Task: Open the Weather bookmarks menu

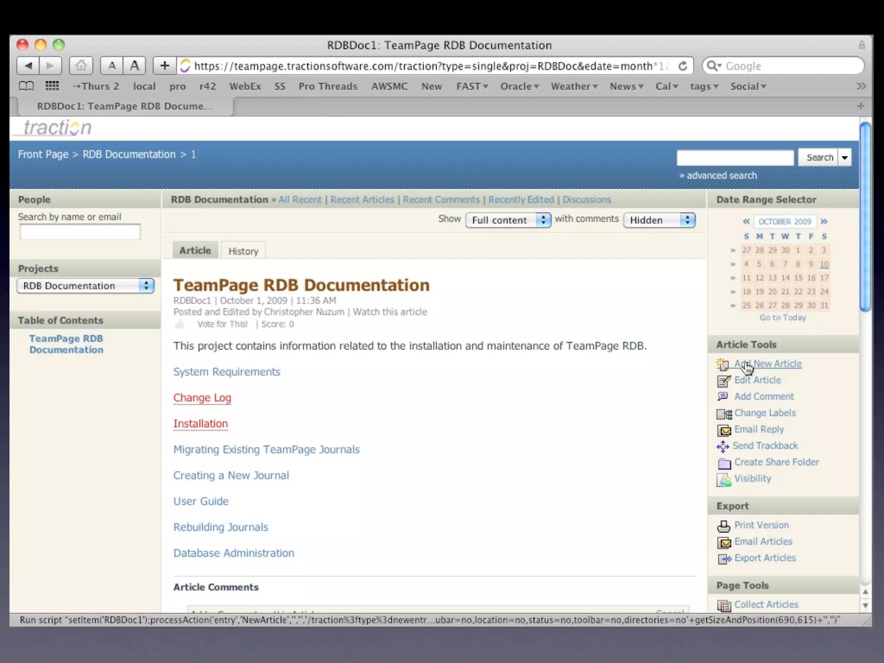Action: tap(574, 86)
